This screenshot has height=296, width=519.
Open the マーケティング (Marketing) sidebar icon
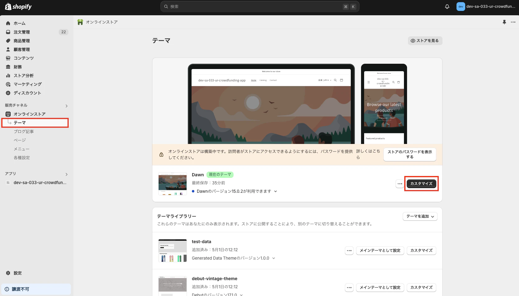(7, 84)
